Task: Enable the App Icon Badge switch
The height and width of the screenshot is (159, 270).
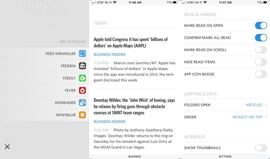Action: pos(261,74)
